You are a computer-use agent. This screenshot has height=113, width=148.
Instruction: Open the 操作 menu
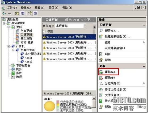(x=26, y=7)
